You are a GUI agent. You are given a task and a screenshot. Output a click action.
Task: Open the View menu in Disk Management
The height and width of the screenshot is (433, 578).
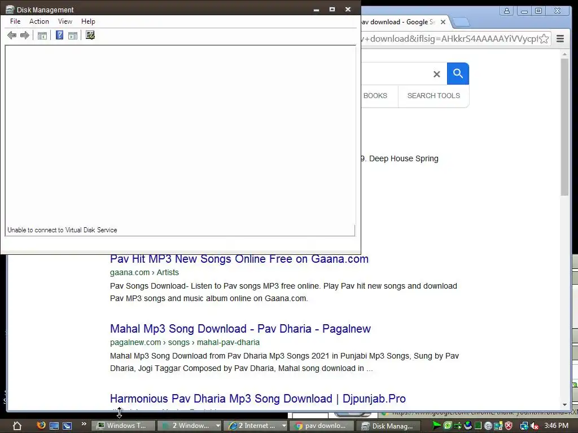[x=65, y=21]
